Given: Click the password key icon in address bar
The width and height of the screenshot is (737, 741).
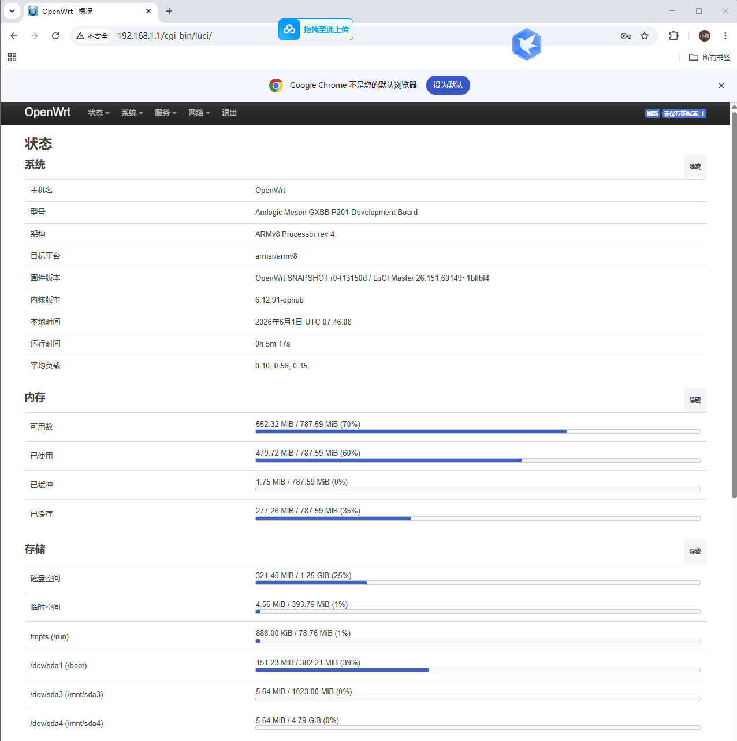Looking at the screenshot, I should 626,36.
